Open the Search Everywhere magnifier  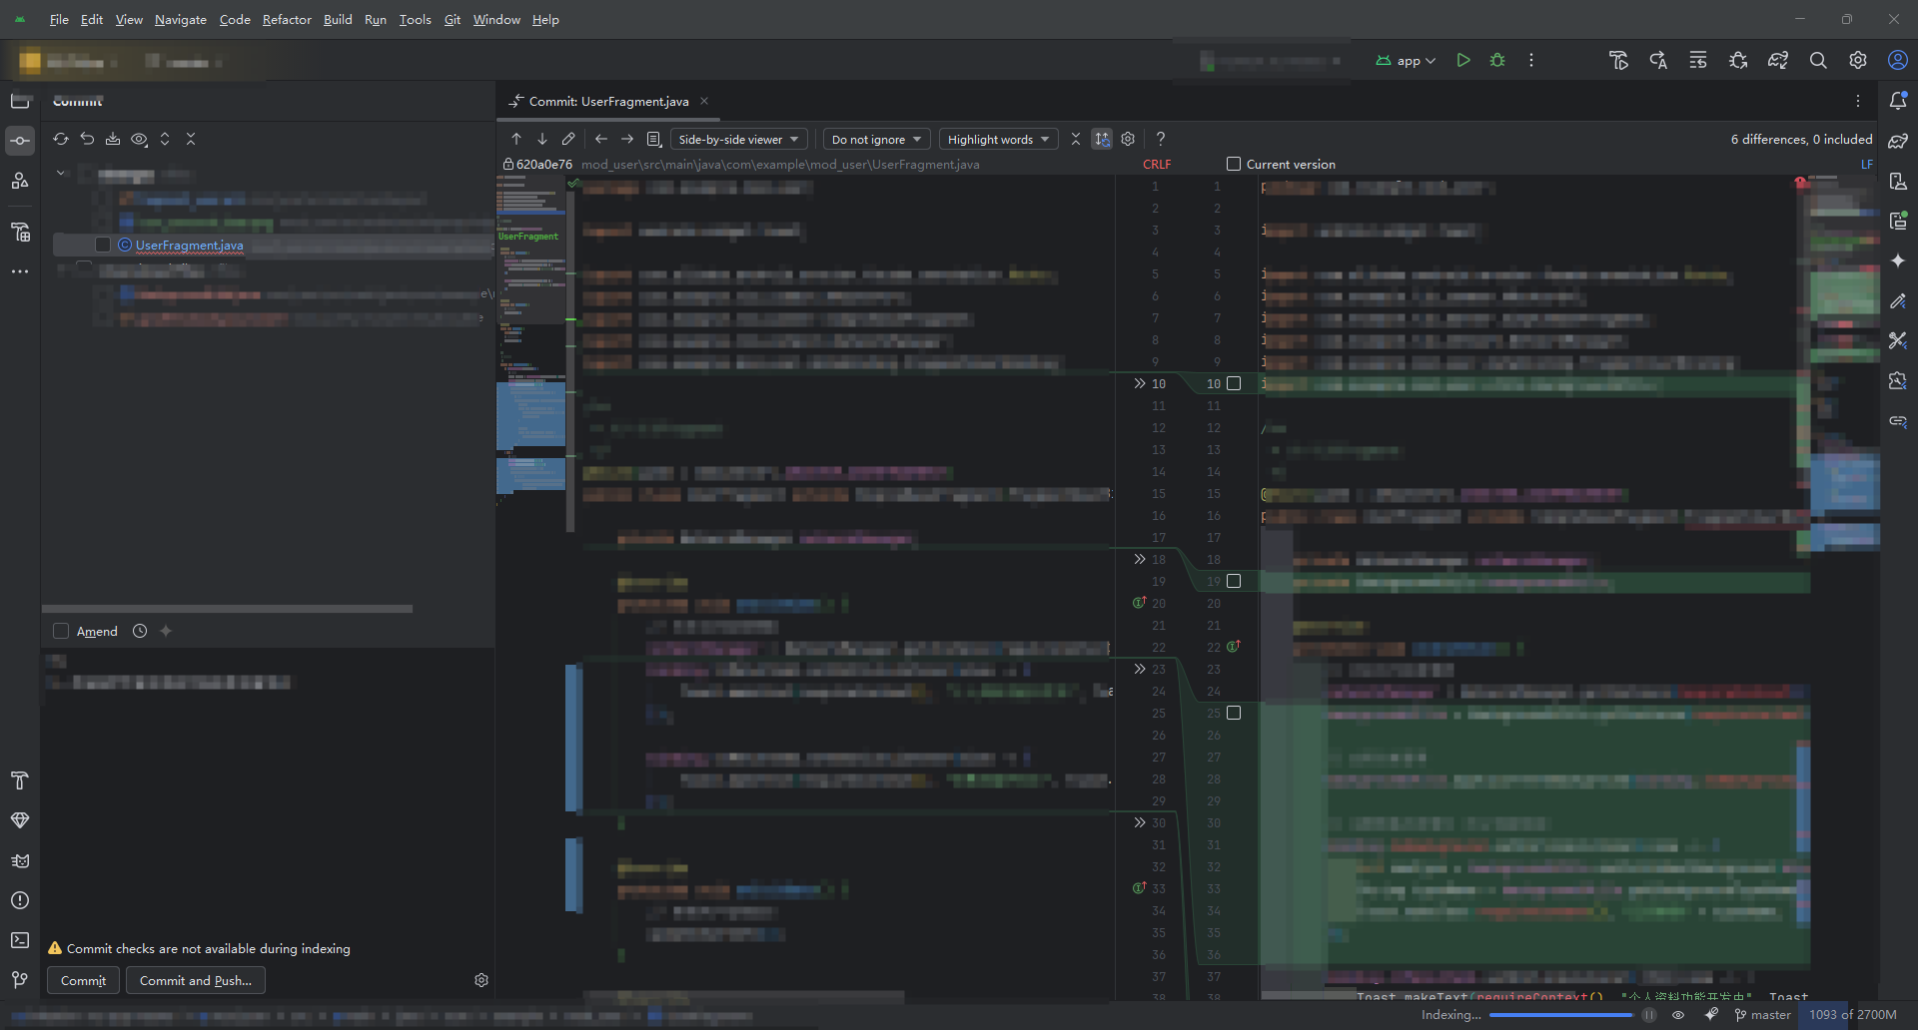tap(1817, 60)
